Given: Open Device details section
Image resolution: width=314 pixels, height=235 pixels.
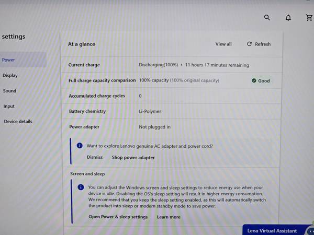Looking at the screenshot, I should (x=18, y=121).
